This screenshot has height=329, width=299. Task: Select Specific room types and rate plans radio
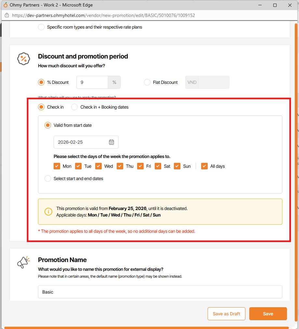(x=41, y=27)
